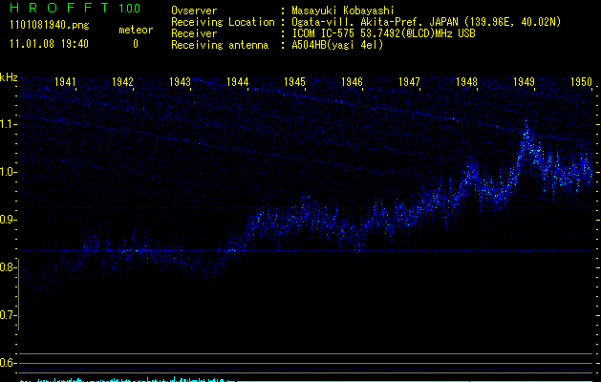Click the 1946 time axis marker
This screenshot has height=382, width=601.
(x=352, y=82)
